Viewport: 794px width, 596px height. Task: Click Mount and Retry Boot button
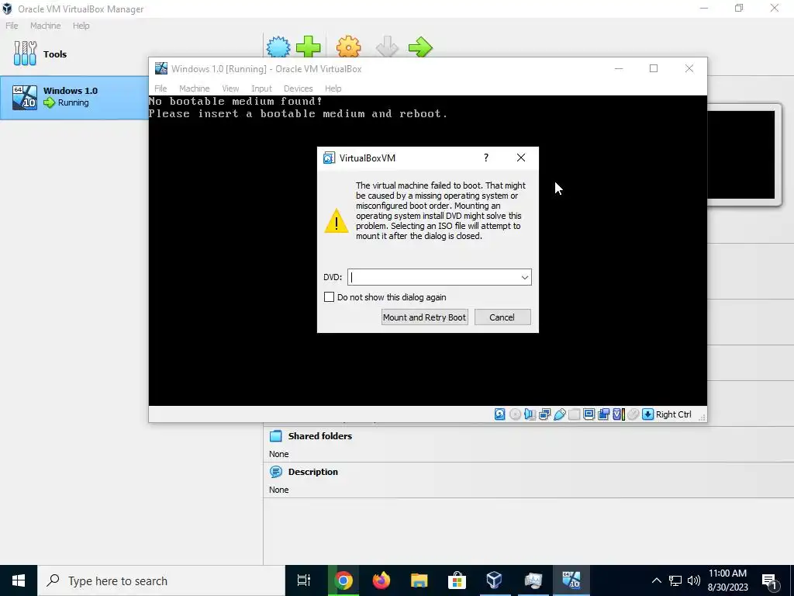tap(424, 317)
